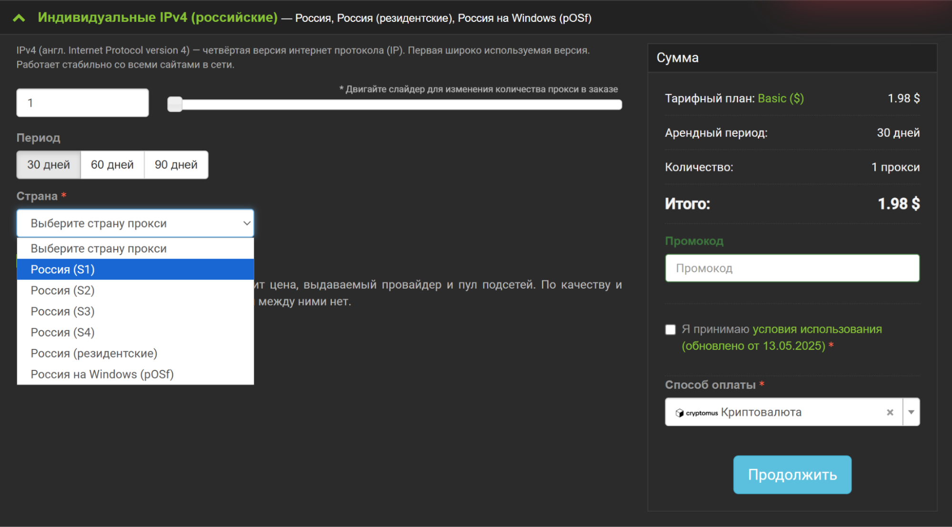Select Россия (резидентские) option

(94, 353)
